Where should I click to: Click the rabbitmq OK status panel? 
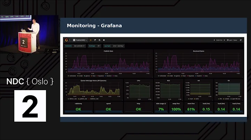point(78,107)
